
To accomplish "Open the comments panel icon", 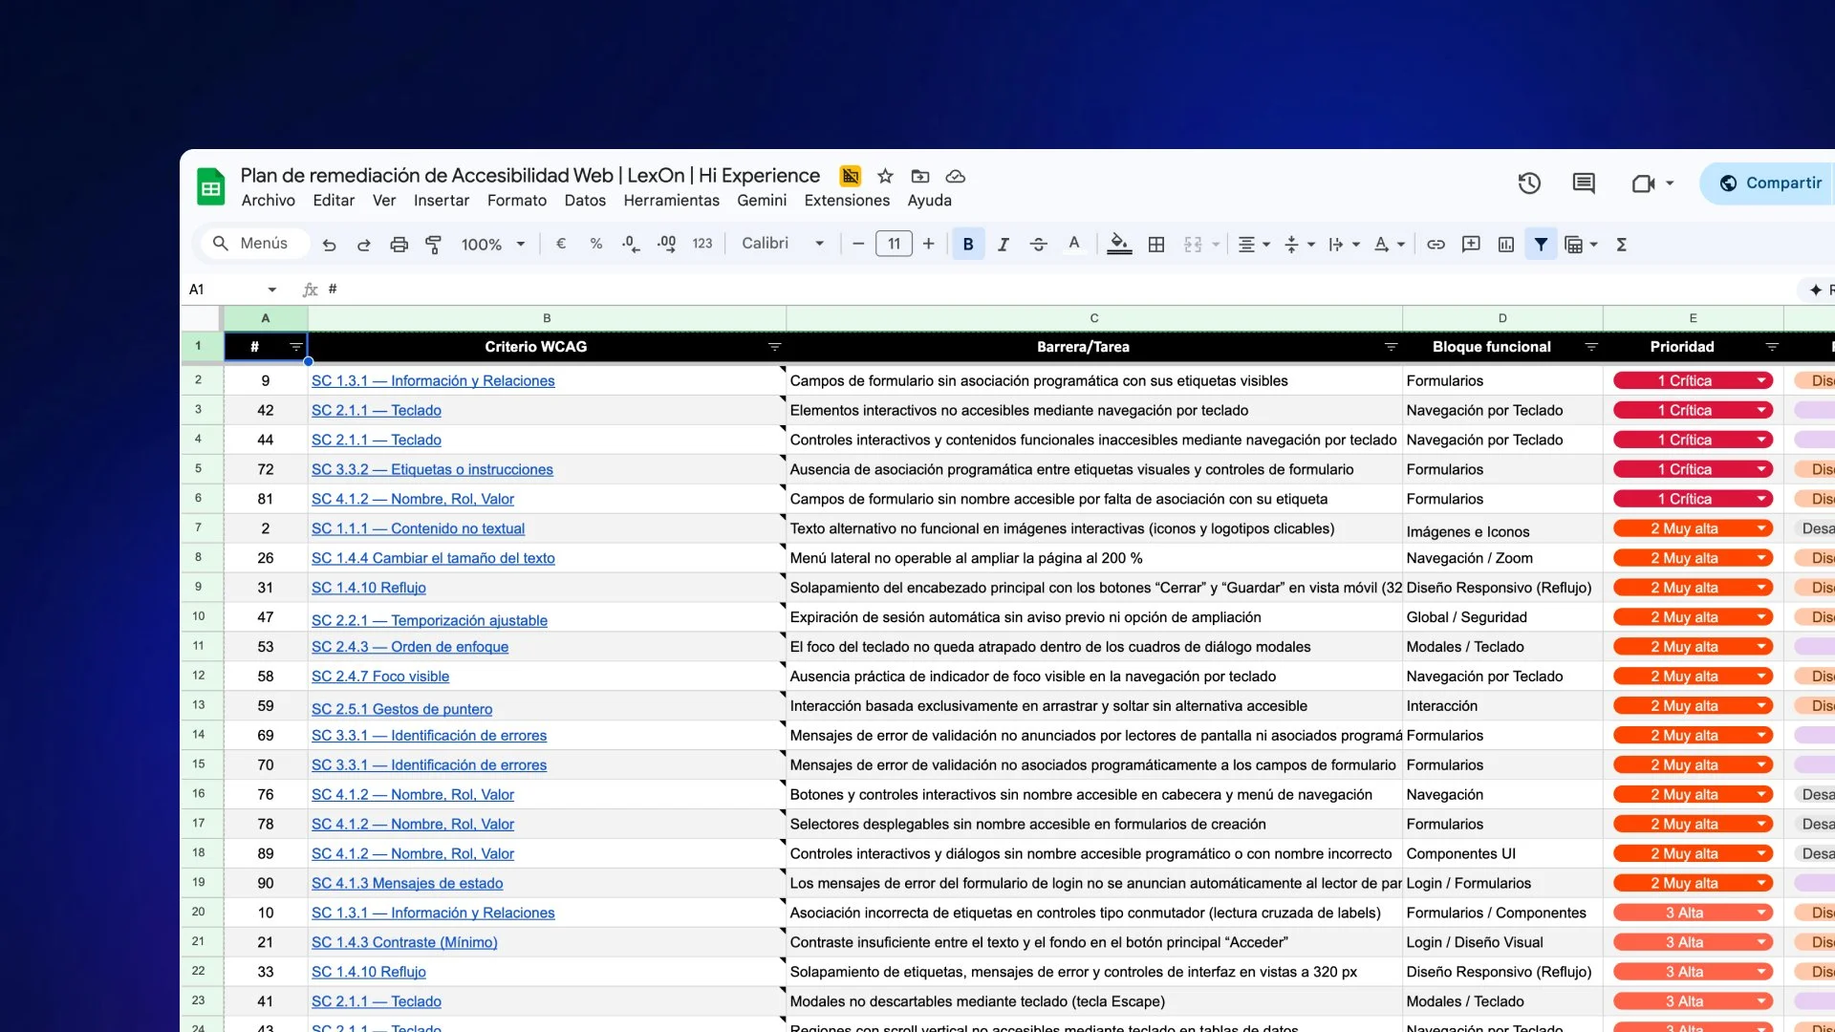I will tap(1584, 183).
